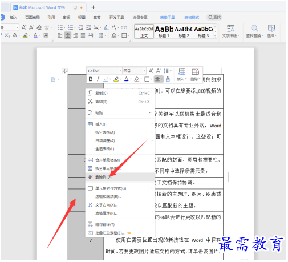Click the ribbon grow font icon

24,27
